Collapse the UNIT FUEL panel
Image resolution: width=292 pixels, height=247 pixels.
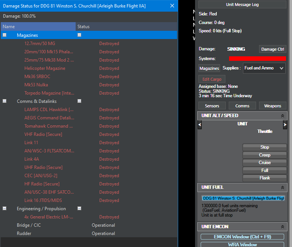point(283,187)
